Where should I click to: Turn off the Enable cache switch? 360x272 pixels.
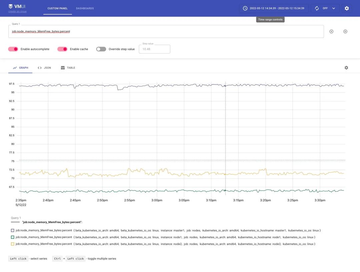62,49
